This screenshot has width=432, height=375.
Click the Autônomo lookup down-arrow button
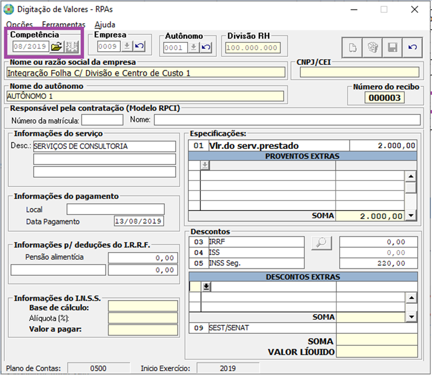click(x=194, y=47)
